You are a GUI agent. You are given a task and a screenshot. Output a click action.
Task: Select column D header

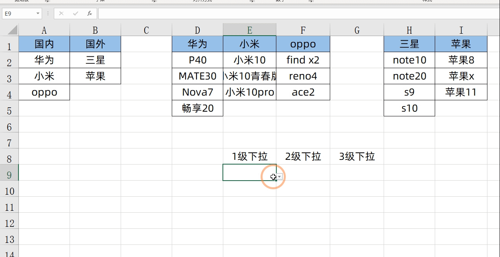click(197, 30)
